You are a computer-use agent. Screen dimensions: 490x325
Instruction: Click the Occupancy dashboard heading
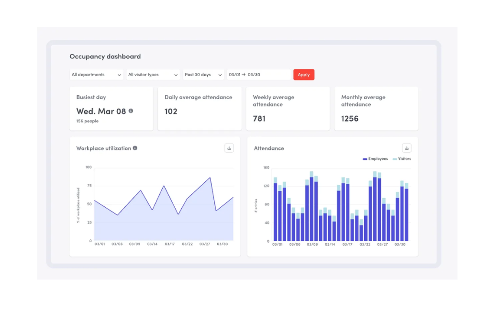[x=105, y=56]
